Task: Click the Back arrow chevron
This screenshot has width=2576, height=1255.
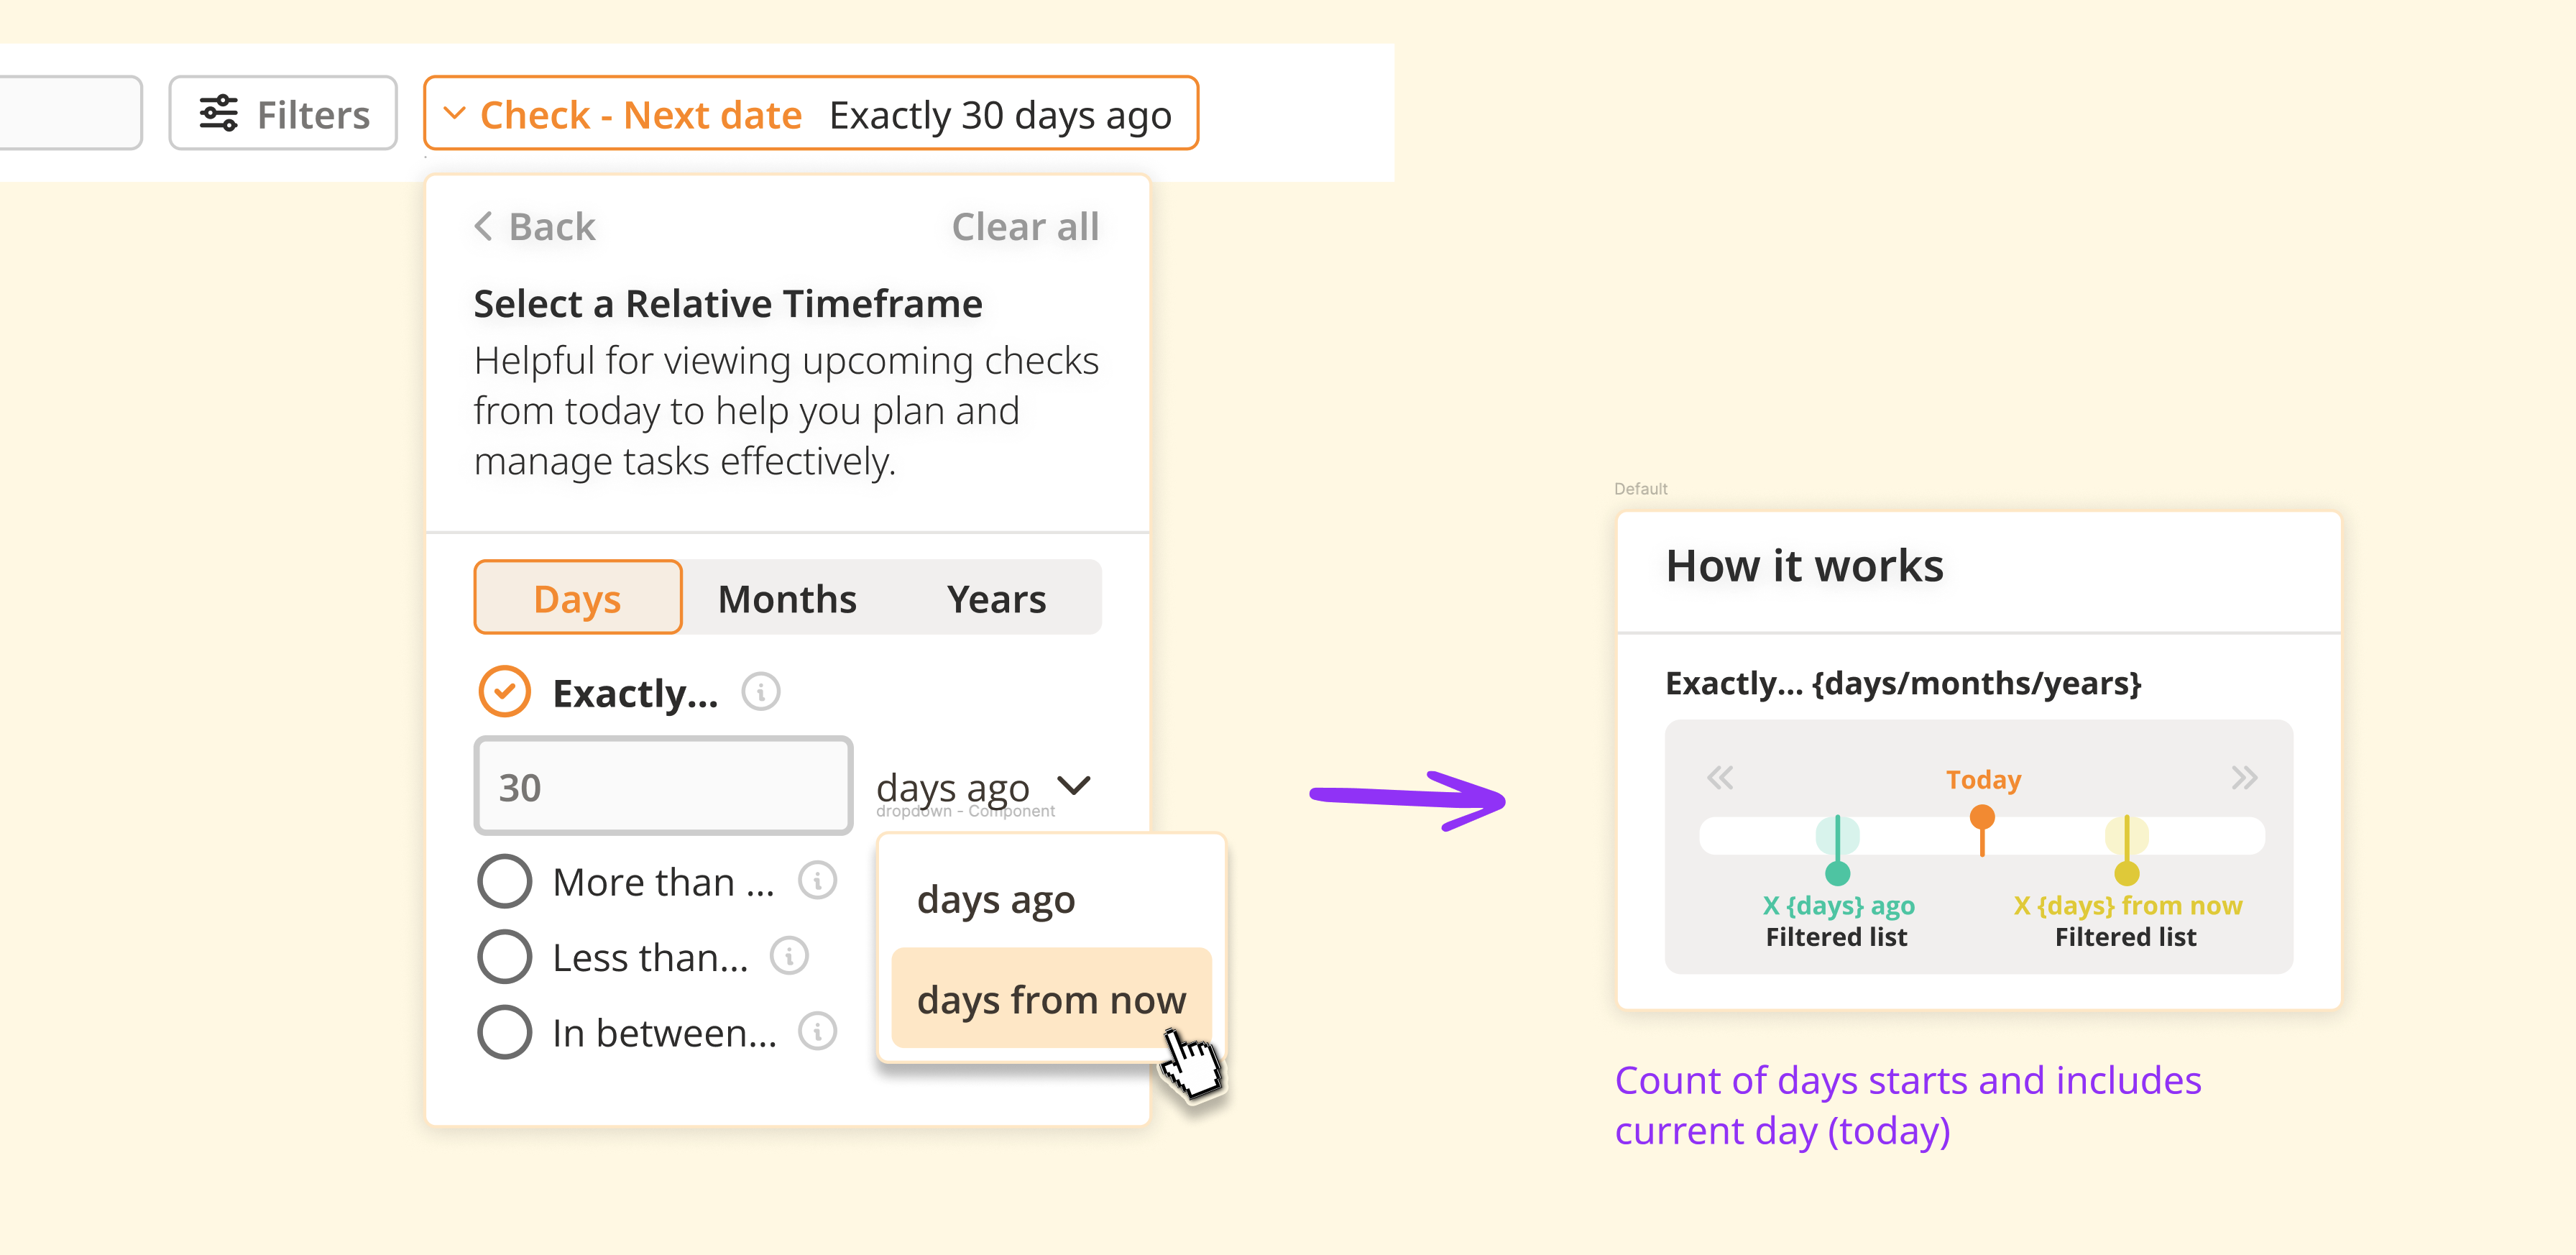Action: [x=483, y=226]
